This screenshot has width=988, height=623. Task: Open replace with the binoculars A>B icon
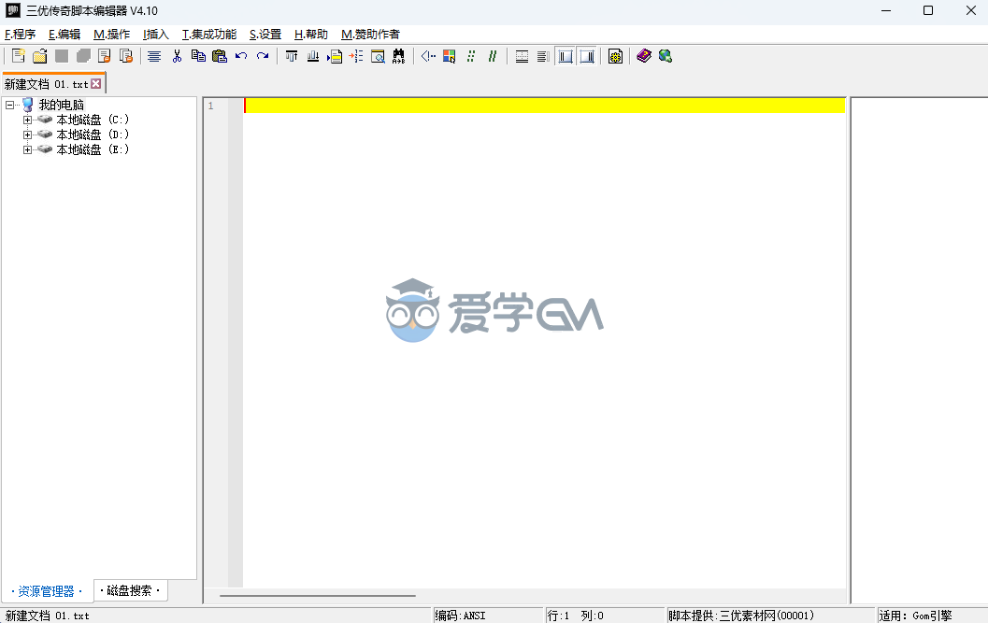[x=399, y=56]
